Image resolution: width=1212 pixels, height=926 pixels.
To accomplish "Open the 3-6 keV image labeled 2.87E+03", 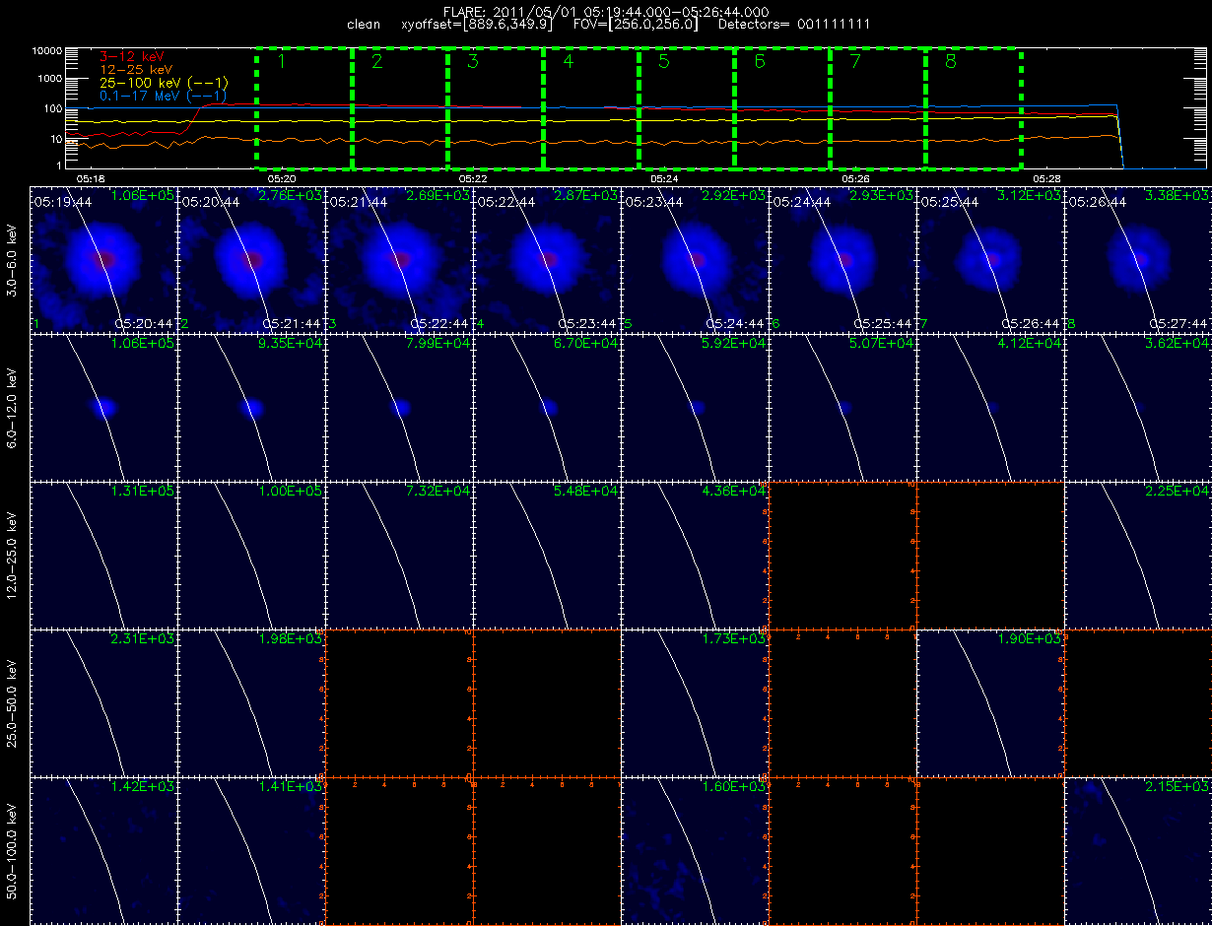I will [547, 259].
